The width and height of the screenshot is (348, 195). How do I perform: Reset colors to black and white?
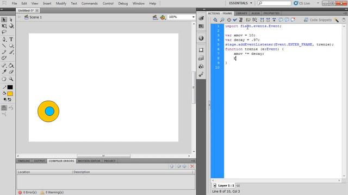tap(5, 100)
